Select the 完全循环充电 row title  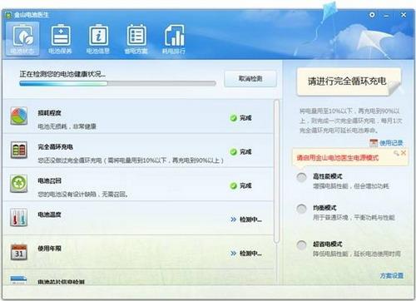(55, 147)
